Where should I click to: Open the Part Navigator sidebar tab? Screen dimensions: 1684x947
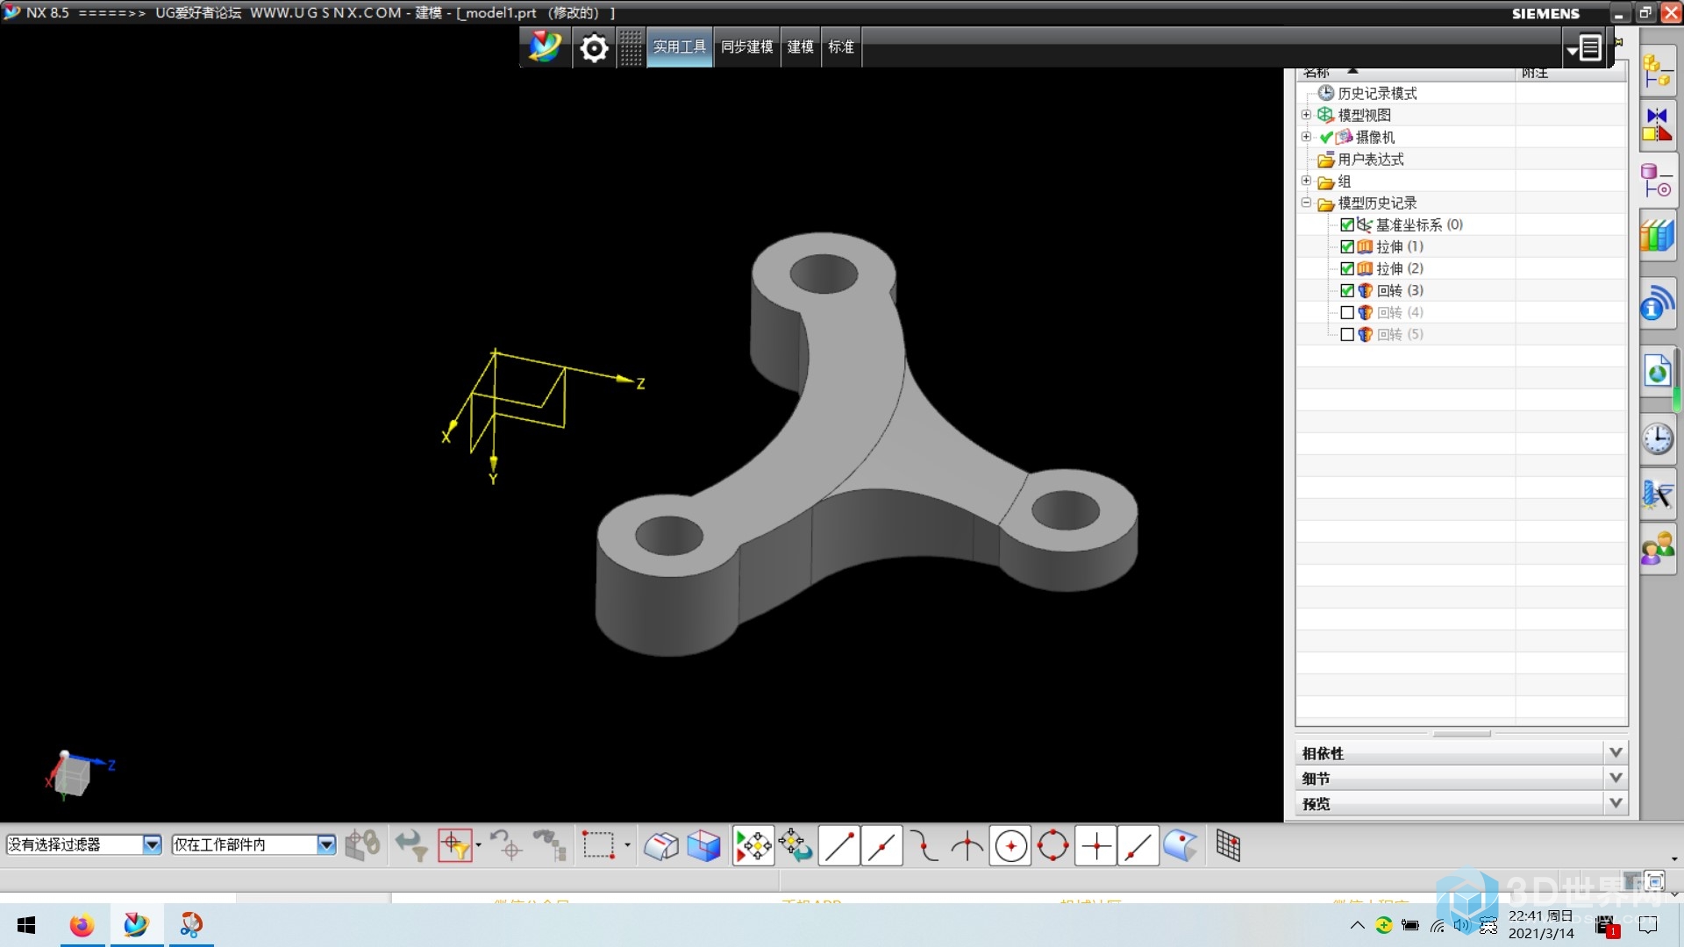click(x=1657, y=180)
